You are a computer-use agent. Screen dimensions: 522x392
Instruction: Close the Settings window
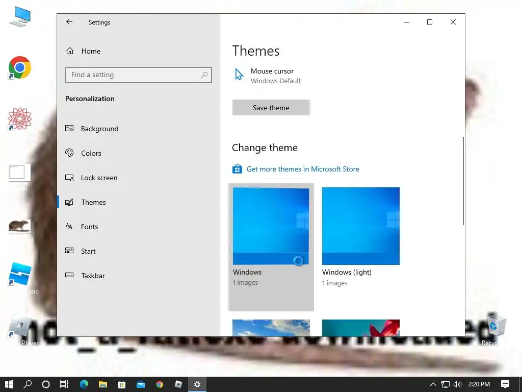click(x=453, y=22)
